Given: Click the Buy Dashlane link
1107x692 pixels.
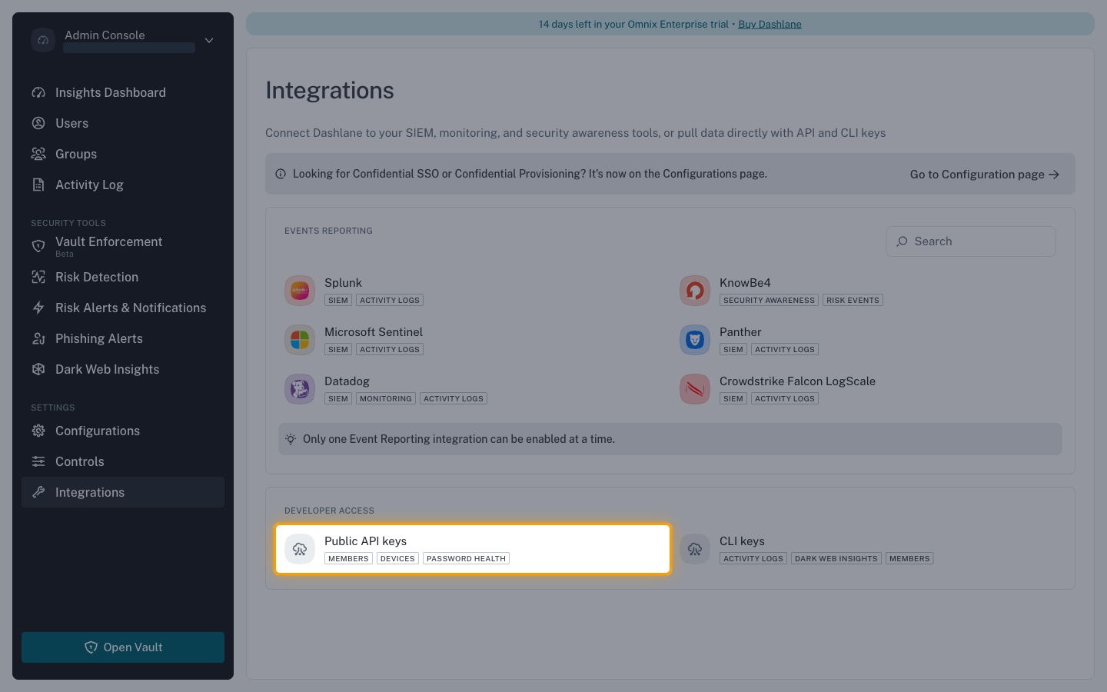Looking at the screenshot, I should (770, 24).
